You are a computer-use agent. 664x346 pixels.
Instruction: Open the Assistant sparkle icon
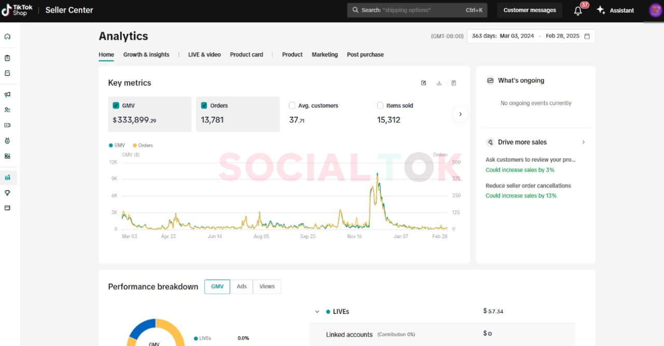[601, 10]
